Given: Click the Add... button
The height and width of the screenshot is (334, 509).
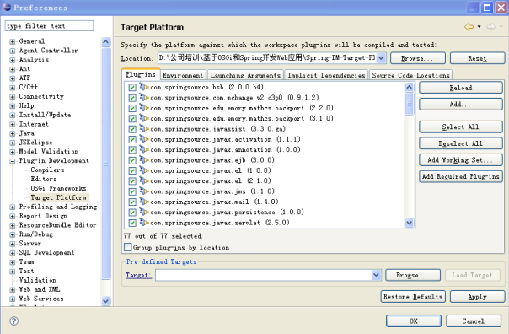Looking at the screenshot, I should 461,105.
